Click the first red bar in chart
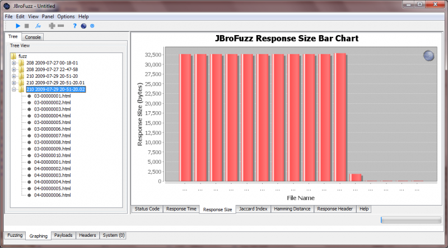448x248 pixels. pyautogui.click(x=185, y=117)
